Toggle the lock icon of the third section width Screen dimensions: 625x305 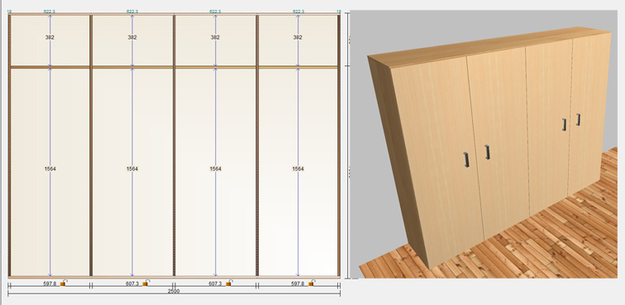(229, 284)
